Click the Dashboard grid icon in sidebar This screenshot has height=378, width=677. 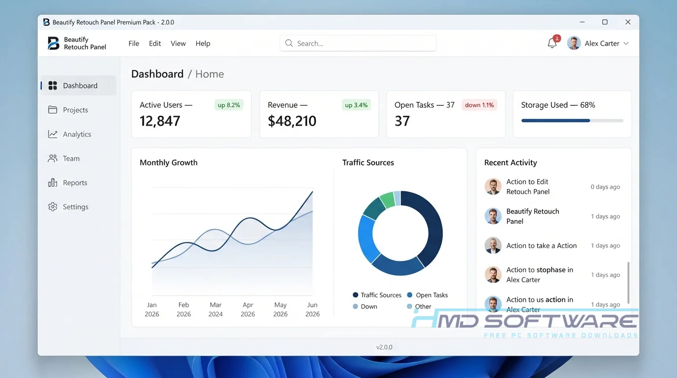(x=53, y=86)
